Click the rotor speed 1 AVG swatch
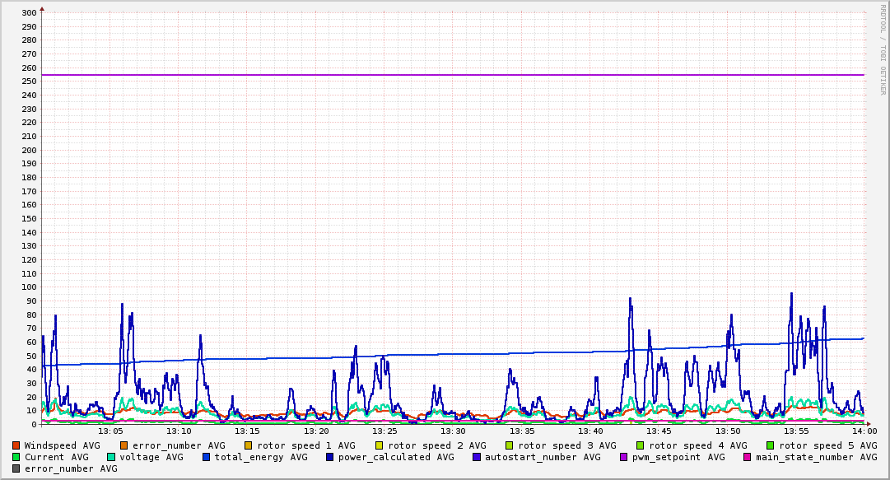The image size is (890, 480). pyautogui.click(x=249, y=445)
